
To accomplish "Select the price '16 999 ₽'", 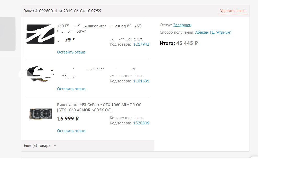I will 68,119.
